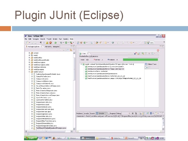
Task: Click the red circular stop icon
Action: pos(50,43)
